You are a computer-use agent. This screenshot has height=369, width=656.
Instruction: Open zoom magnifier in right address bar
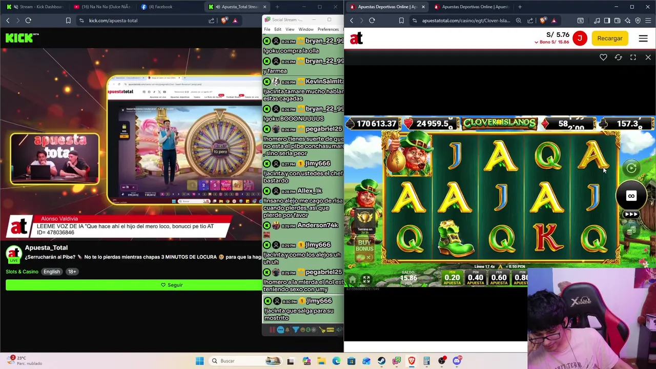(x=519, y=20)
